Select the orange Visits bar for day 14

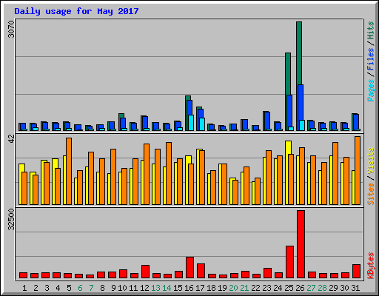click(x=169, y=173)
